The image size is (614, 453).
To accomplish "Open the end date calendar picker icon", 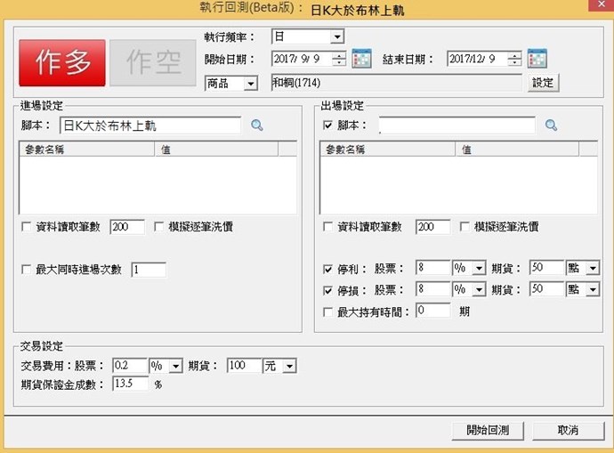I will pos(537,60).
